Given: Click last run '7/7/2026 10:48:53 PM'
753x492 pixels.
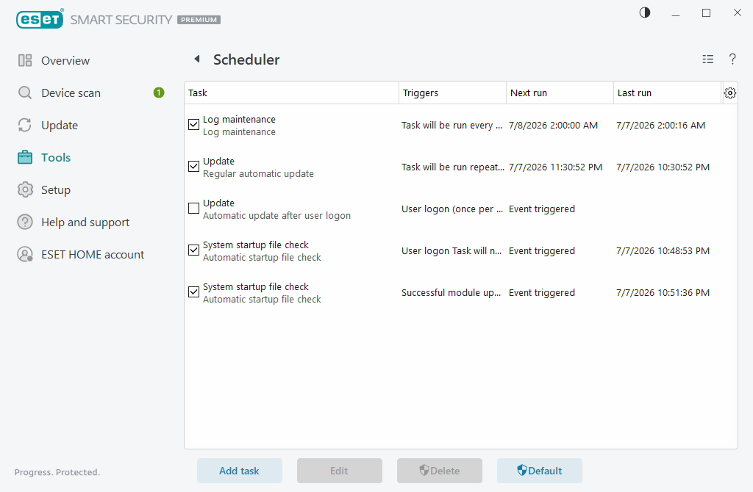Looking at the screenshot, I should [x=663, y=251].
